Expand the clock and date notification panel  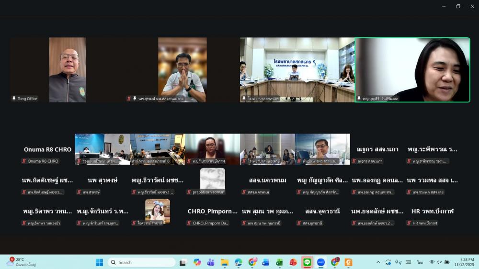pos(464,262)
